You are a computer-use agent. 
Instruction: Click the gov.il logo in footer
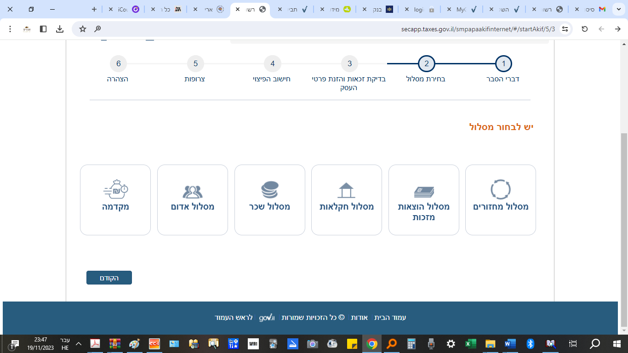click(x=267, y=318)
